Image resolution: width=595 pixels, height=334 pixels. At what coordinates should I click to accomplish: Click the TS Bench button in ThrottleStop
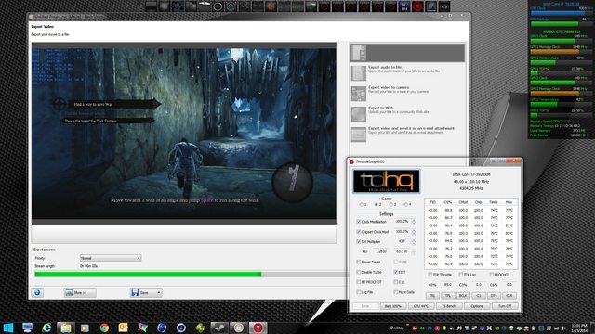(x=449, y=306)
